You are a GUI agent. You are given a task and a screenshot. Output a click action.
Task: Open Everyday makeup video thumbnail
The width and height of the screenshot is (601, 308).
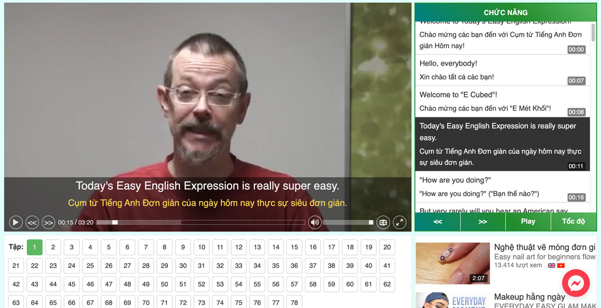click(x=453, y=300)
